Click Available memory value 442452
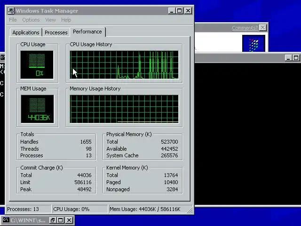Image resolution: width=301 pixels, height=226 pixels. pyautogui.click(x=169, y=149)
